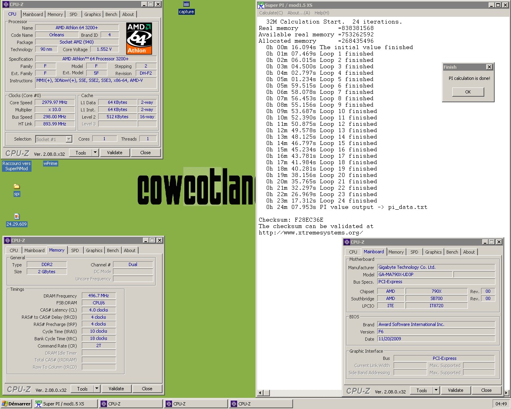Click the Core Speed 2979.97 MHz field
Image resolution: width=511 pixels, height=409 pixels.
(55, 102)
